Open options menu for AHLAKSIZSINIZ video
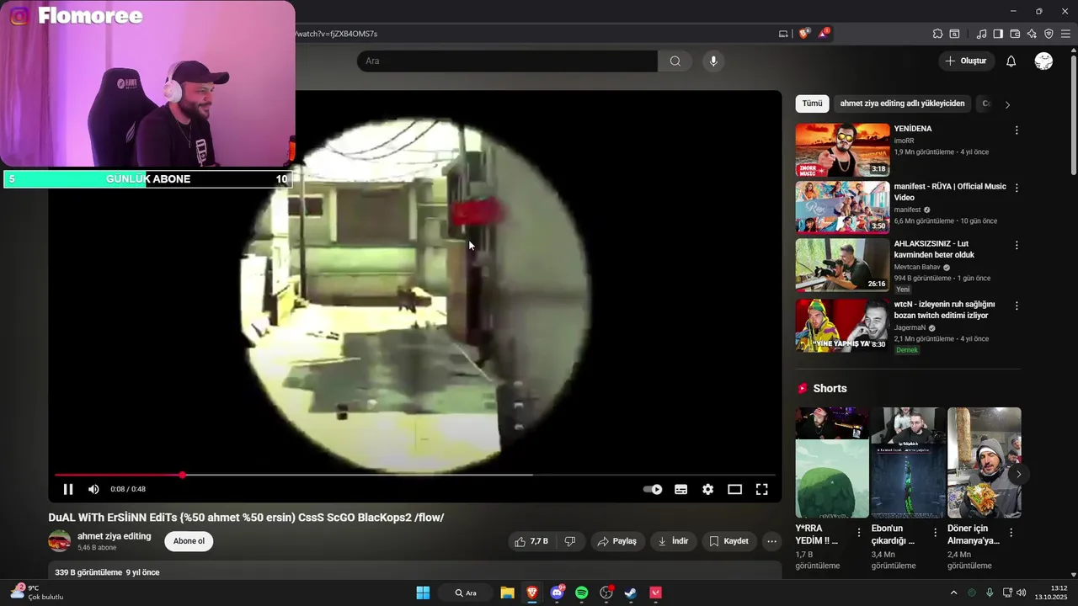 (1017, 245)
